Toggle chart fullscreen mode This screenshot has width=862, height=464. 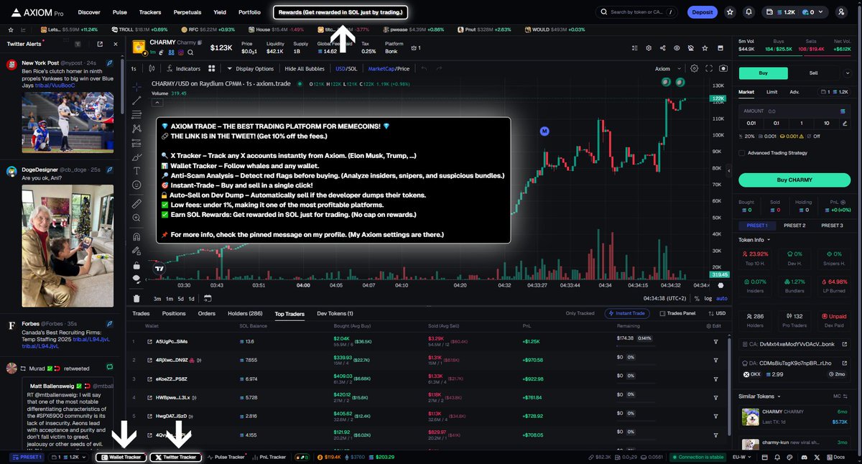click(709, 68)
